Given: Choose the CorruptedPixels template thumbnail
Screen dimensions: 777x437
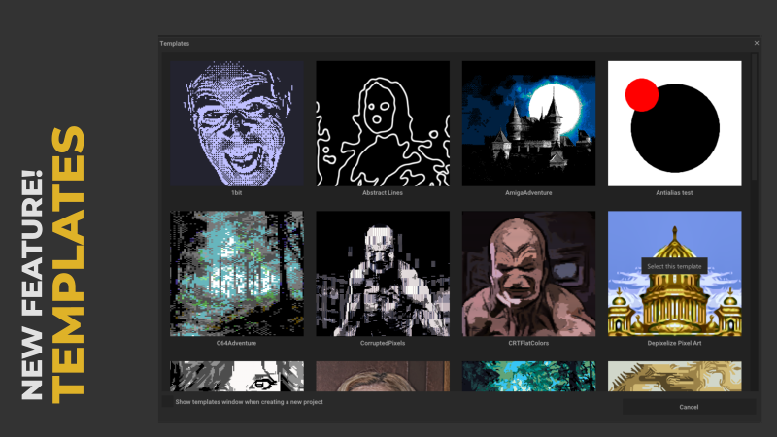Looking at the screenshot, I should (x=383, y=274).
